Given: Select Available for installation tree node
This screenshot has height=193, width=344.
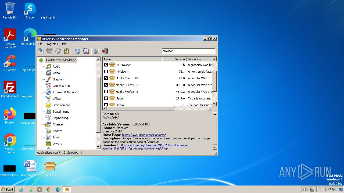Looking at the screenshot, I should point(61,60).
